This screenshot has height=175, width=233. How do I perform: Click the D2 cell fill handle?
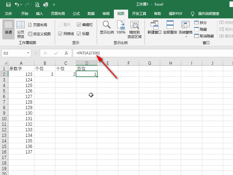(97, 76)
